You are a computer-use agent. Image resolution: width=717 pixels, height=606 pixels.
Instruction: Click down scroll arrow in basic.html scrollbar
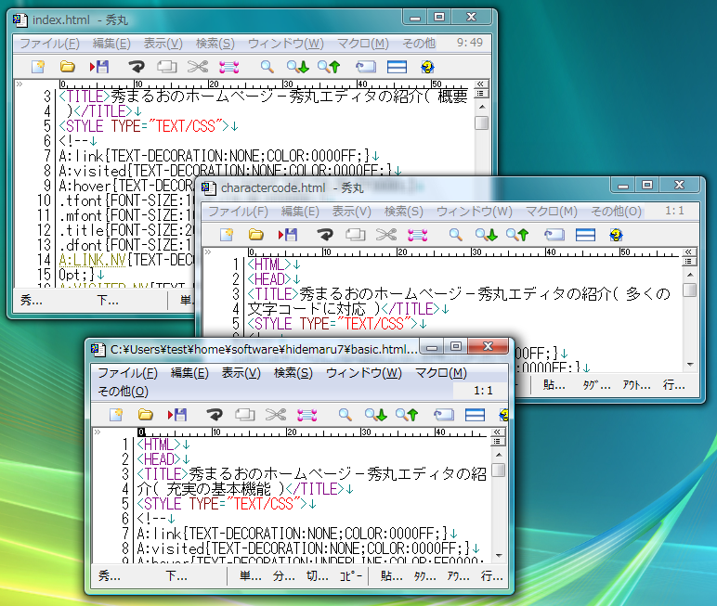pos(499,553)
